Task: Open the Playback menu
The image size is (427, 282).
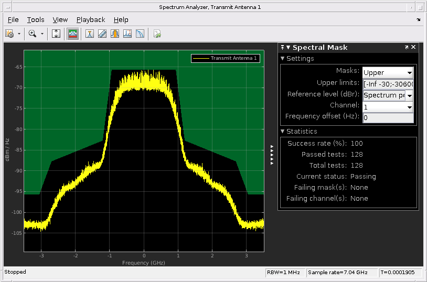Action: pos(91,19)
